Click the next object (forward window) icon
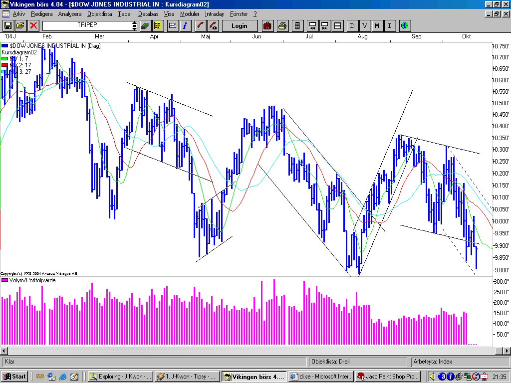The height and width of the screenshot is (383, 511). coord(325,26)
